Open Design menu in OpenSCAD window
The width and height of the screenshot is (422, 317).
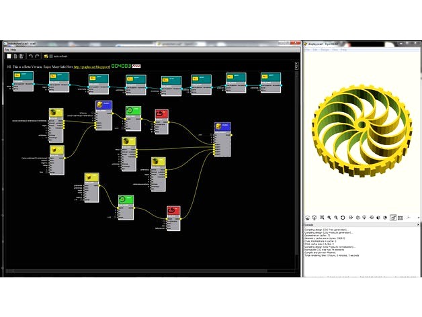(x=325, y=50)
